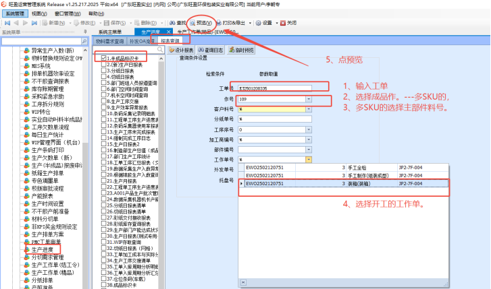Viewport: 491px width, 289px height.
Task: Click 打印&导出 printer button
Action: click(231, 23)
